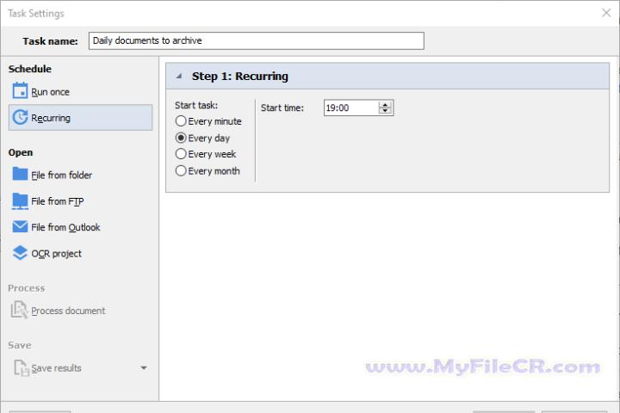Close the Task Settings dialog
Viewport: 620px width, 413px height.
[606, 13]
